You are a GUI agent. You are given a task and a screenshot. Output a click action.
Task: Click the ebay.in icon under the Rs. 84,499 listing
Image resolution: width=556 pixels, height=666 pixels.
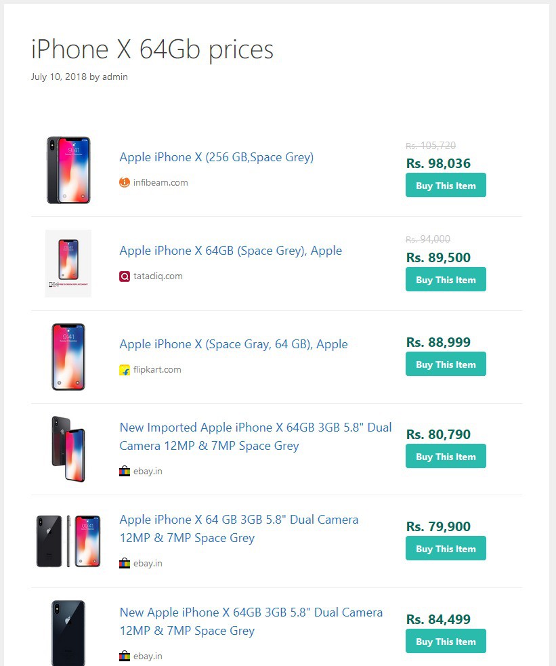(125, 656)
